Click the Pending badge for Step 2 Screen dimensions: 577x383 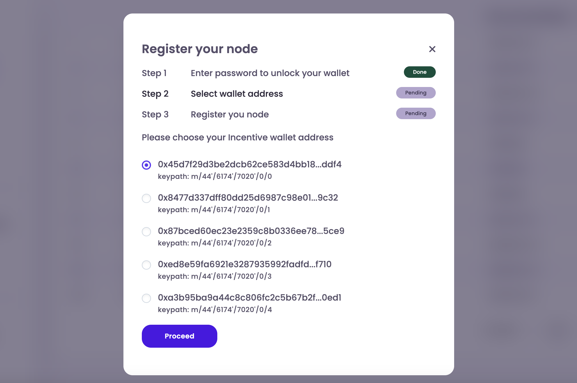pos(416,92)
